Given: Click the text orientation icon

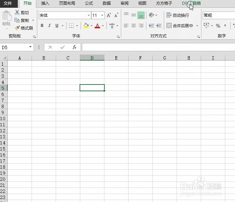Looking at the screenshot, I should point(151,15).
